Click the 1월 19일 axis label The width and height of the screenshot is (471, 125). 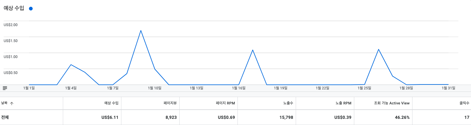click(281, 88)
